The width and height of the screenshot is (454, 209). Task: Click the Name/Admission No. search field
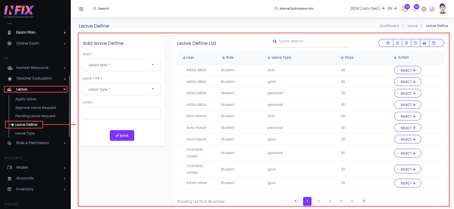(x=297, y=9)
